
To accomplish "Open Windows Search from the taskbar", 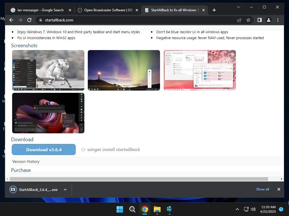I will coord(132,209).
